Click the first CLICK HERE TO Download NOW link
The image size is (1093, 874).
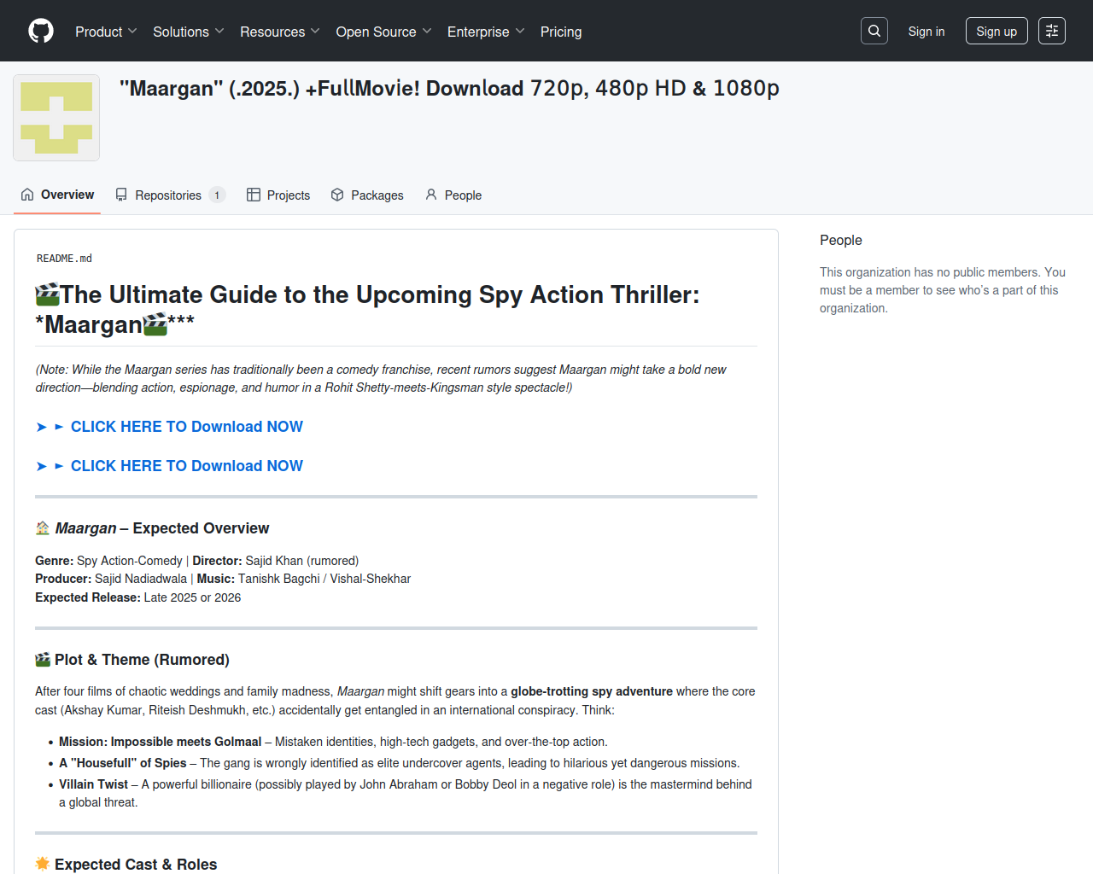coord(186,427)
